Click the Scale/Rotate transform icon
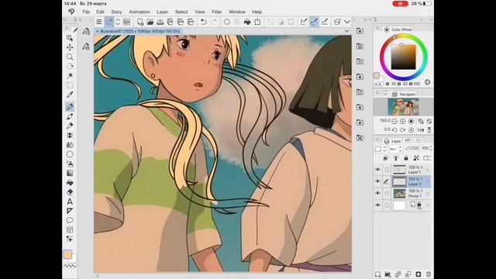The height and width of the screenshot is (279, 496). click(x=257, y=22)
